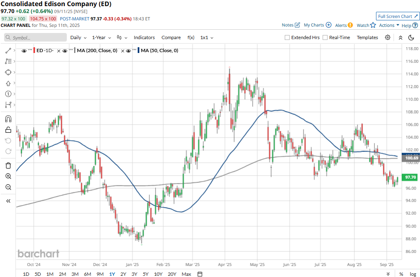Select the Max time range

(187, 274)
